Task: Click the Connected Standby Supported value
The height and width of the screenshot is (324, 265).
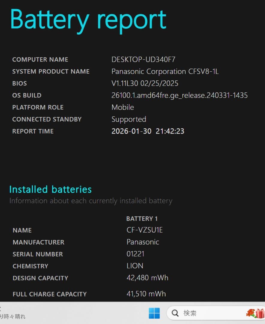Action: point(129,119)
